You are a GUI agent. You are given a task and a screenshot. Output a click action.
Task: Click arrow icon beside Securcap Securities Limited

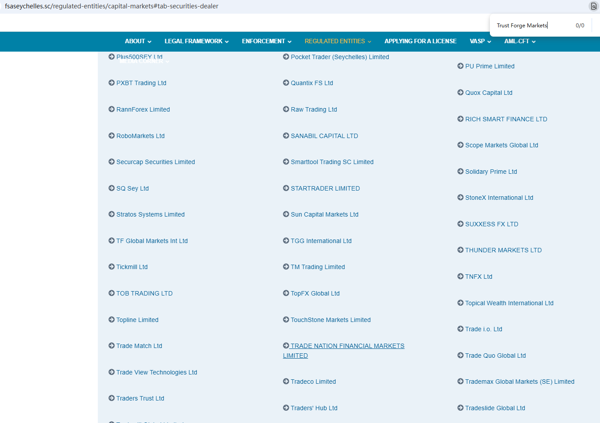click(x=111, y=161)
